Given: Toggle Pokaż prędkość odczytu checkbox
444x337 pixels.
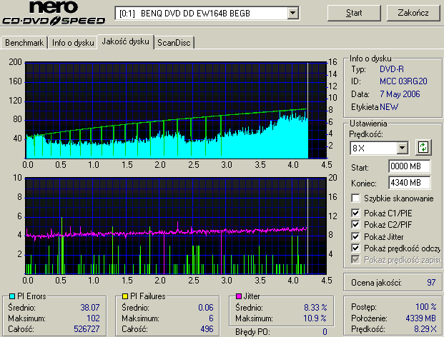Looking at the screenshot, I should [x=355, y=248].
